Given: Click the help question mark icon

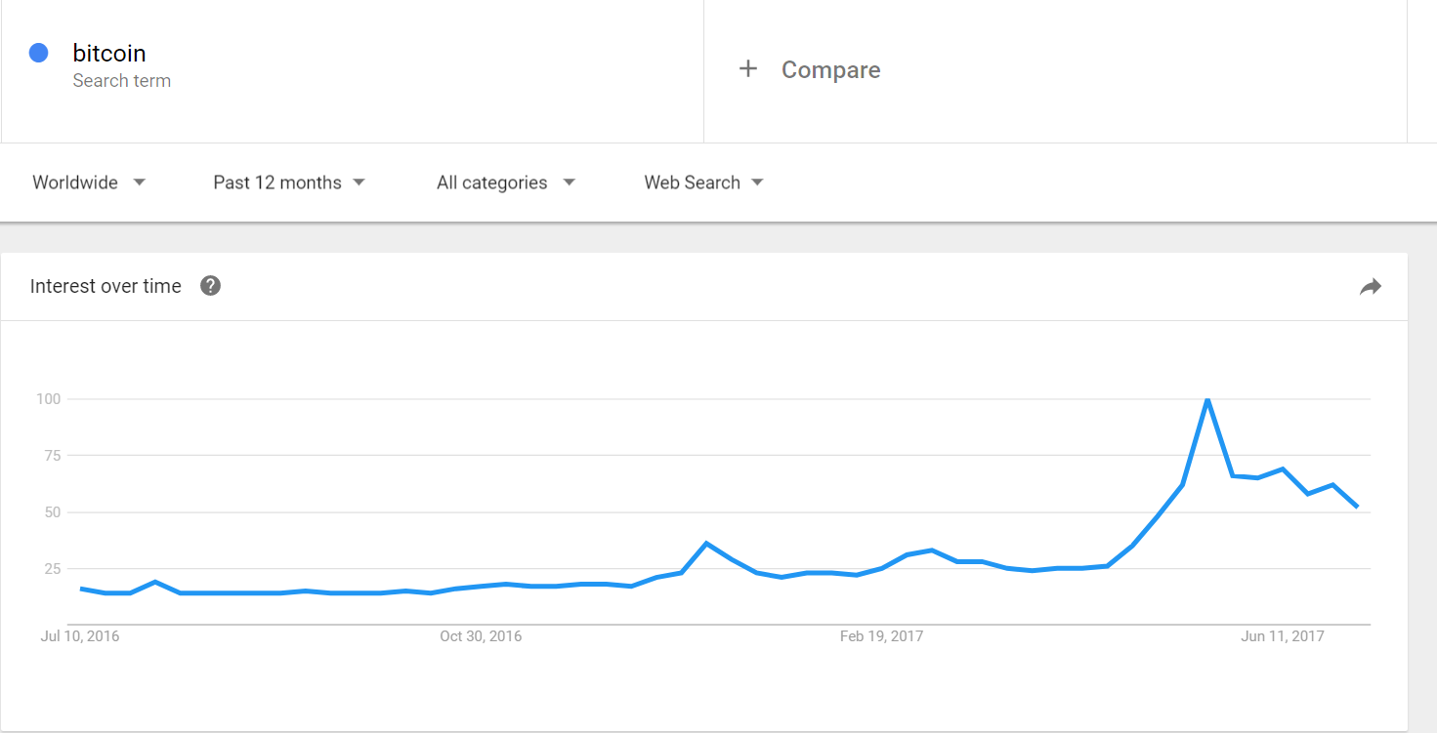Looking at the screenshot, I should click(210, 286).
